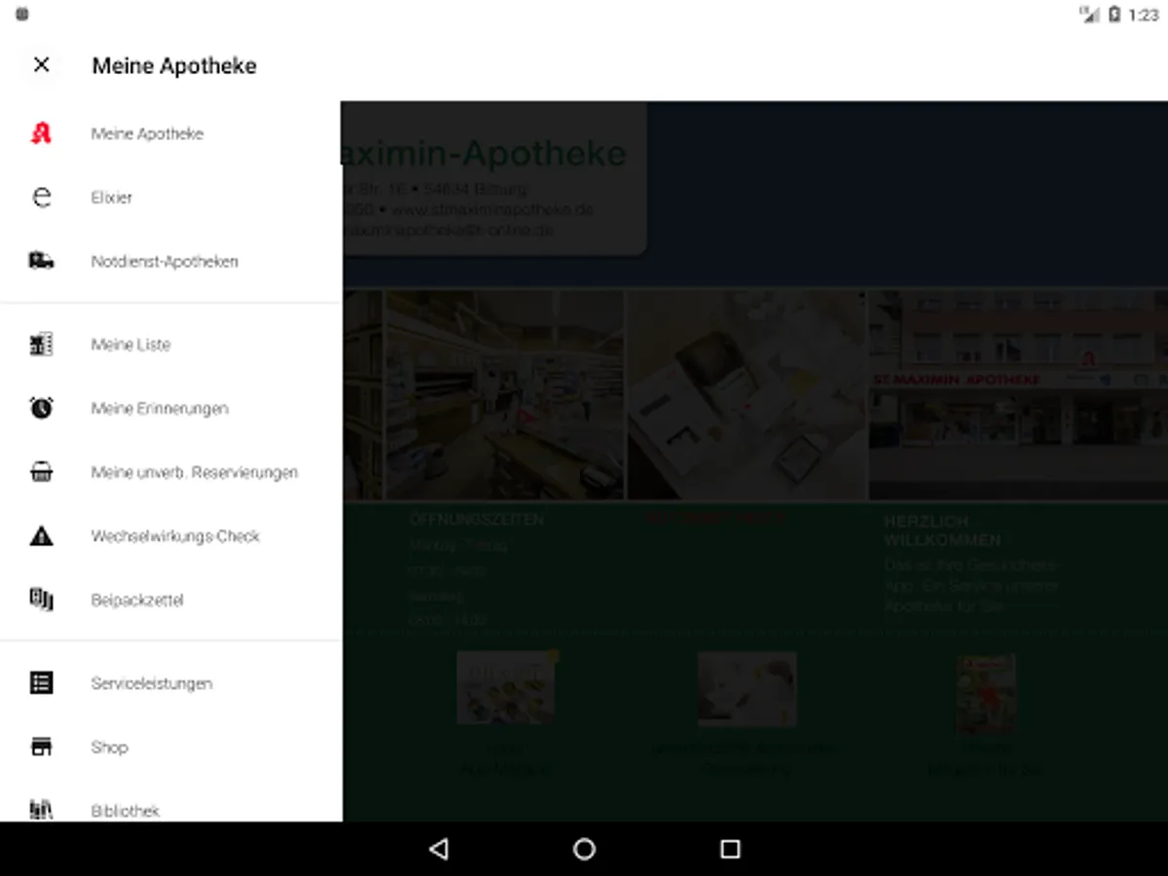Click the Serviceleistungen list icon
This screenshot has width=1168, height=876.
[x=41, y=683]
